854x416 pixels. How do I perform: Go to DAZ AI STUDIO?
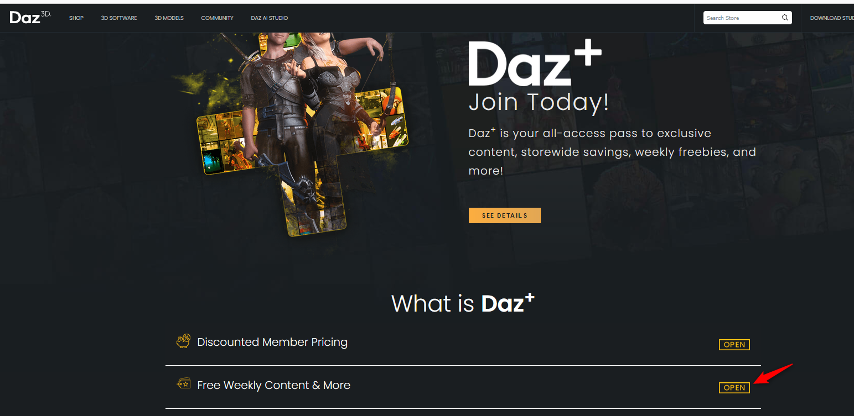point(270,18)
